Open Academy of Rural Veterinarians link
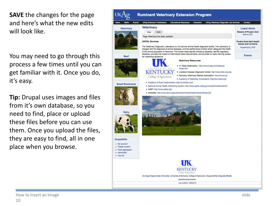The image size is (274, 206). point(170,83)
